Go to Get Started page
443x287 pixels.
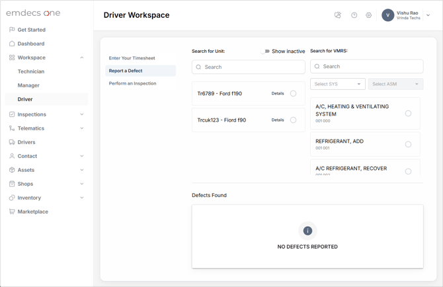coord(31,30)
